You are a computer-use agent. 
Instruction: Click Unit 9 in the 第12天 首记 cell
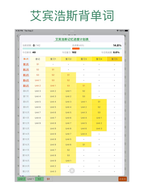tap(38, 123)
